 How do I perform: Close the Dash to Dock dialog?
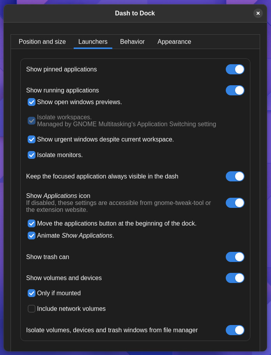[258, 13]
